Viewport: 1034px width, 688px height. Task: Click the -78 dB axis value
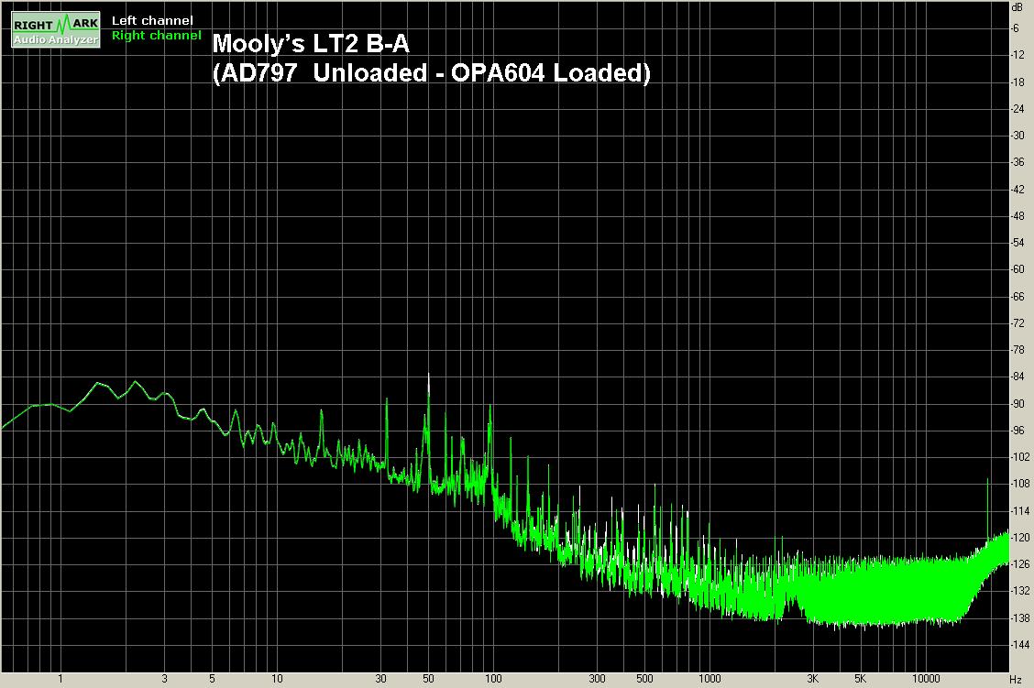pos(1017,349)
